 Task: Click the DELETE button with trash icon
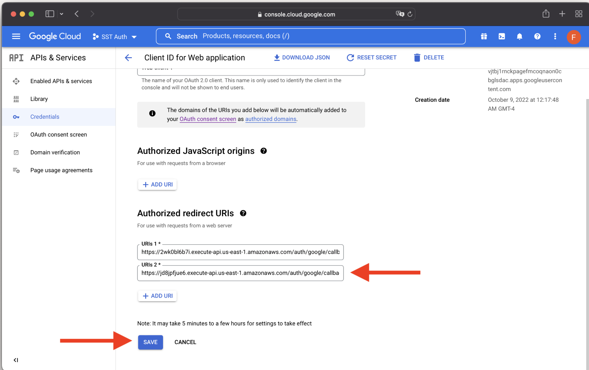click(429, 58)
